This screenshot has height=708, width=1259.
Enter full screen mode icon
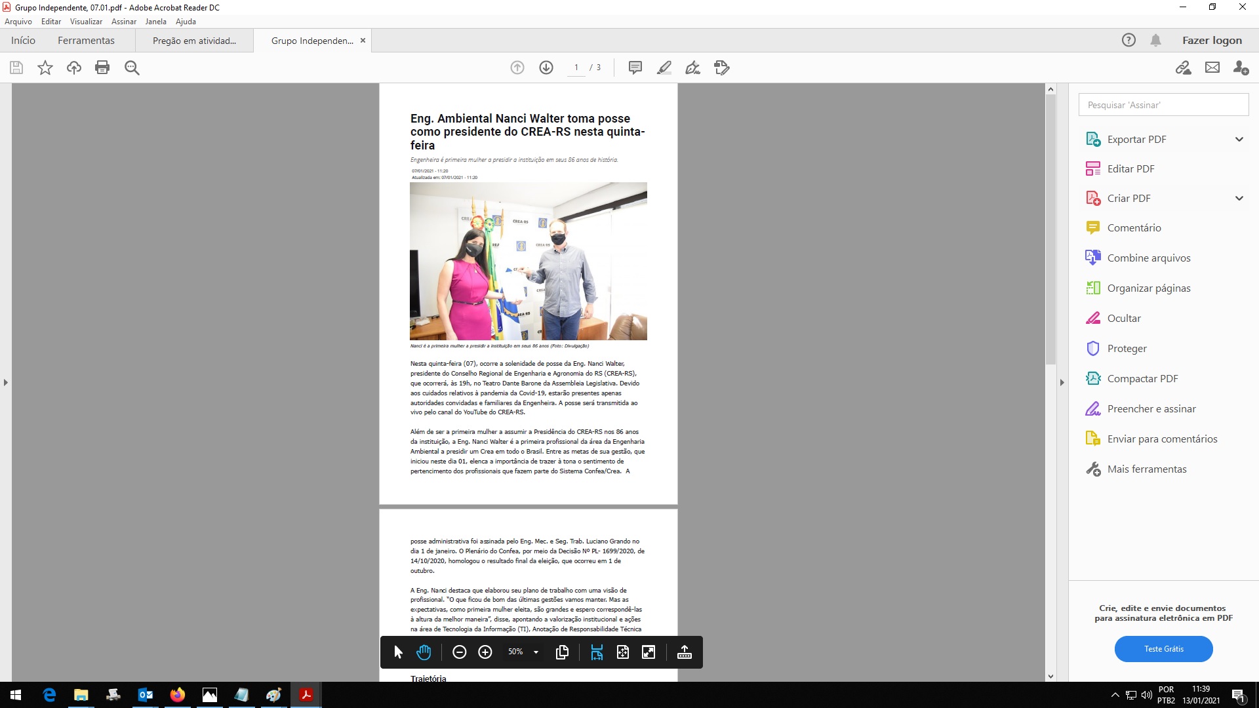click(649, 652)
